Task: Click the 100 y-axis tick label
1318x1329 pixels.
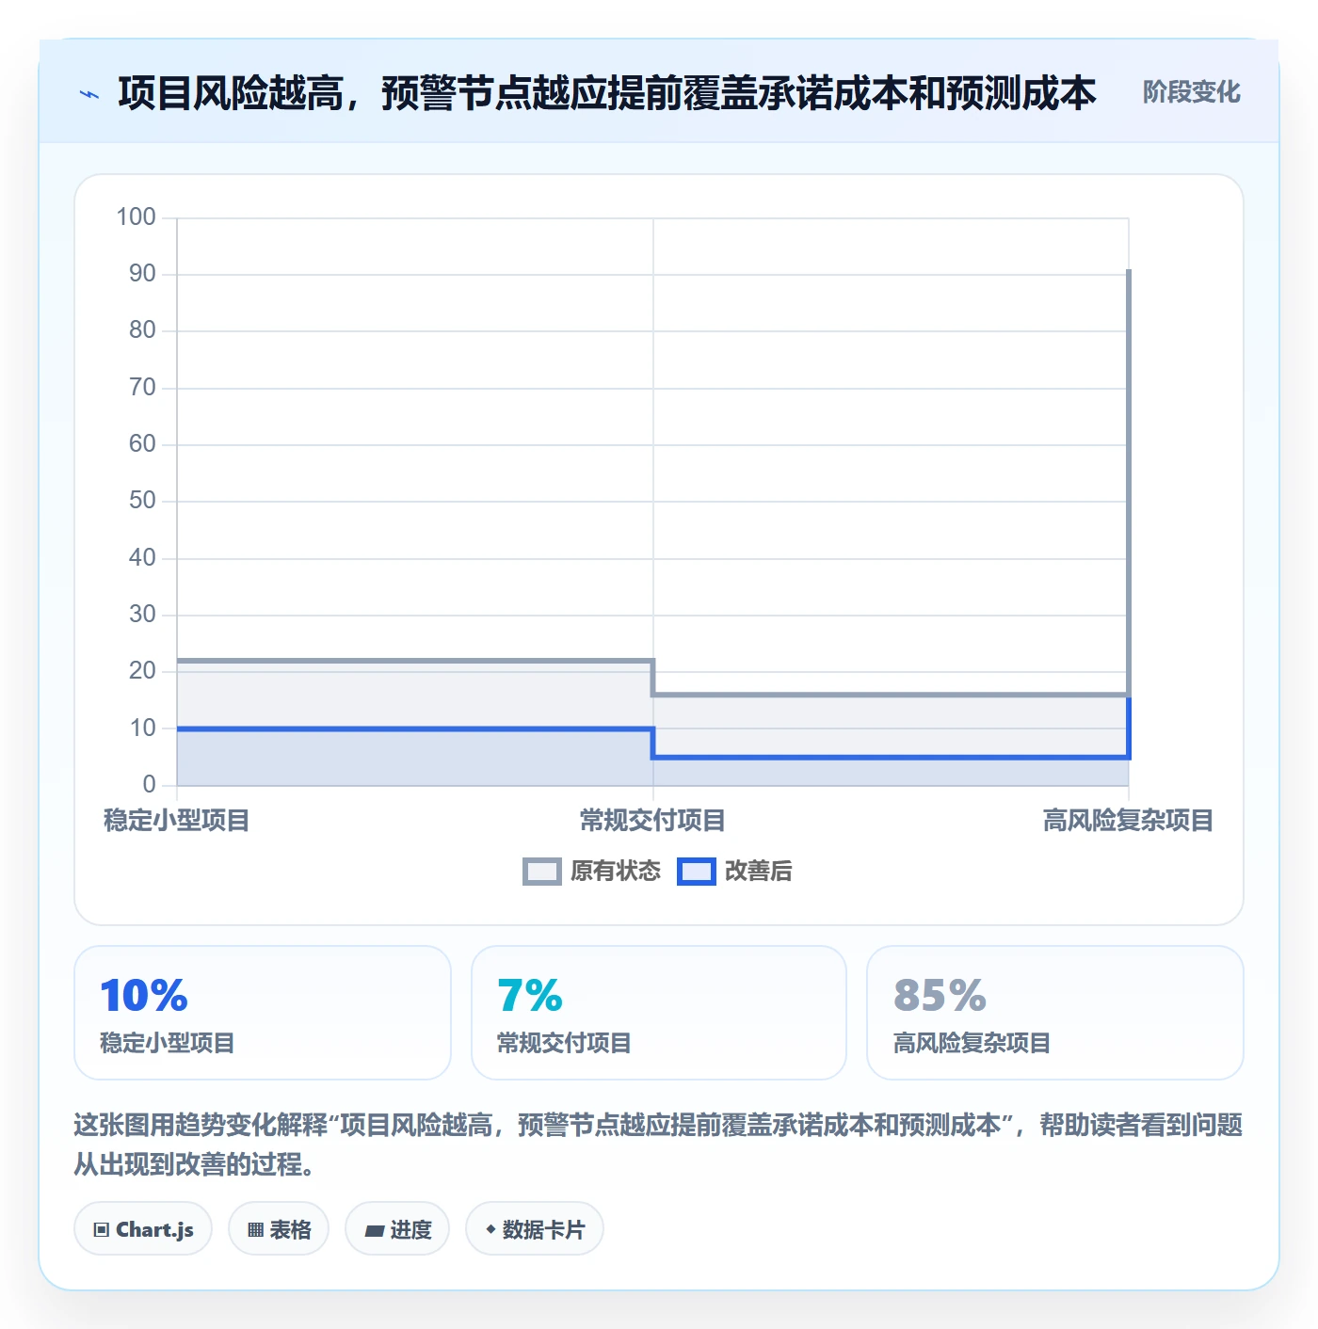Action: (x=136, y=217)
